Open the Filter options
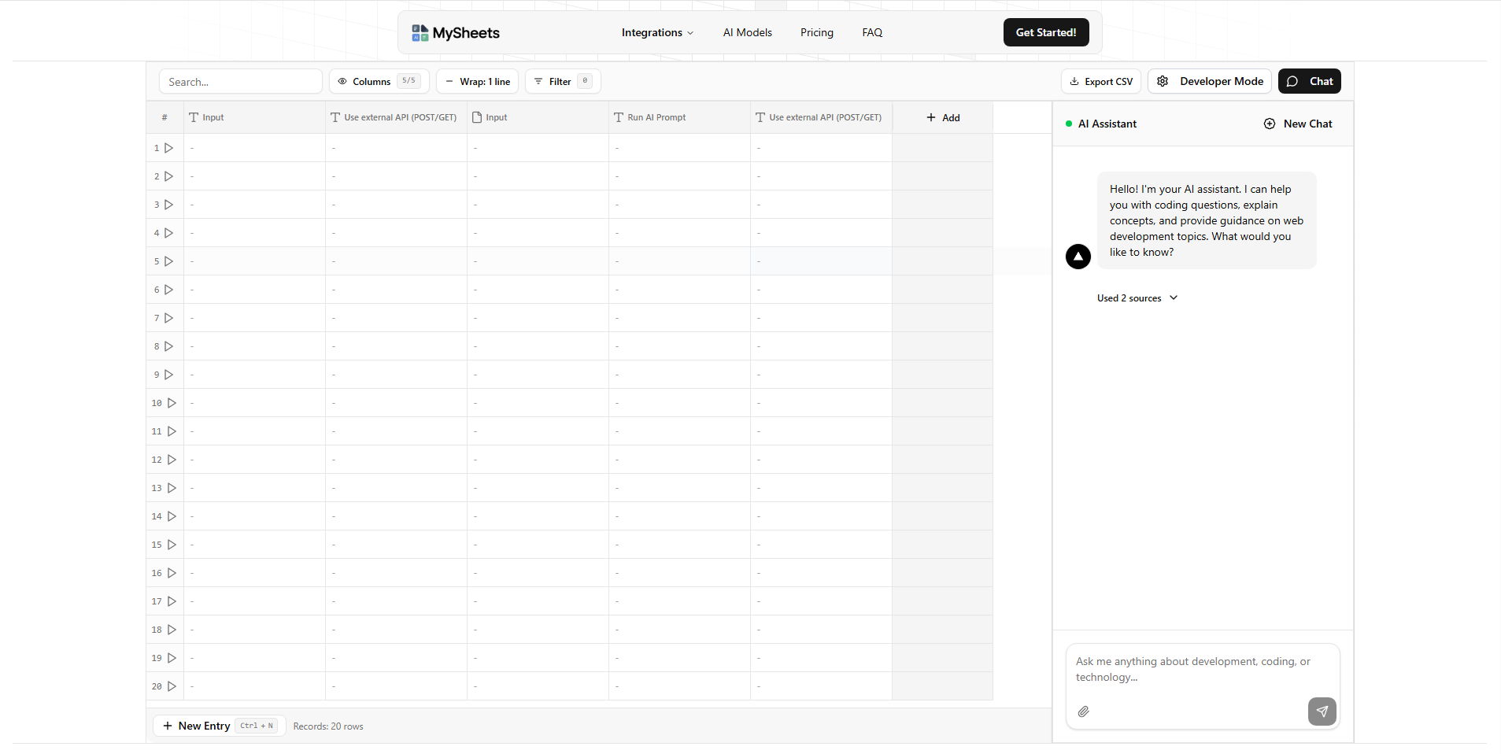This screenshot has height=754, width=1501. tap(562, 81)
